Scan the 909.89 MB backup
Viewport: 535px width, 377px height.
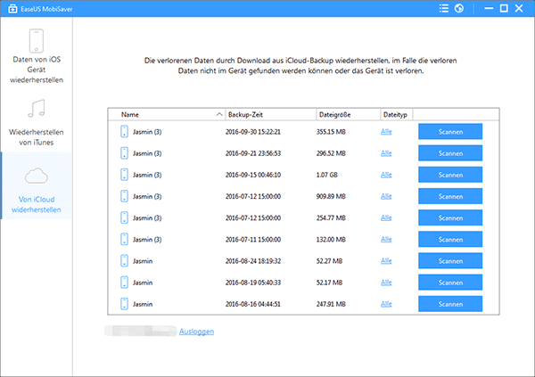[450, 196]
